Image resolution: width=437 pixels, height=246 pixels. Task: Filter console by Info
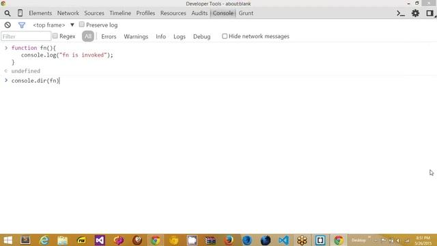pos(161,36)
